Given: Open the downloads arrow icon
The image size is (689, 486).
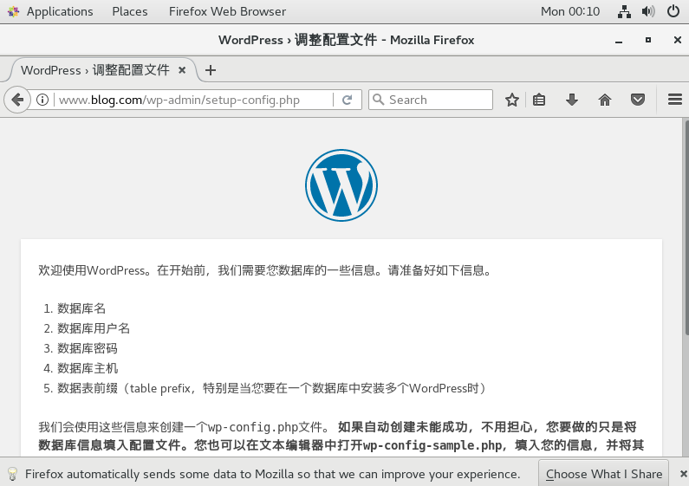Looking at the screenshot, I should [x=572, y=100].
